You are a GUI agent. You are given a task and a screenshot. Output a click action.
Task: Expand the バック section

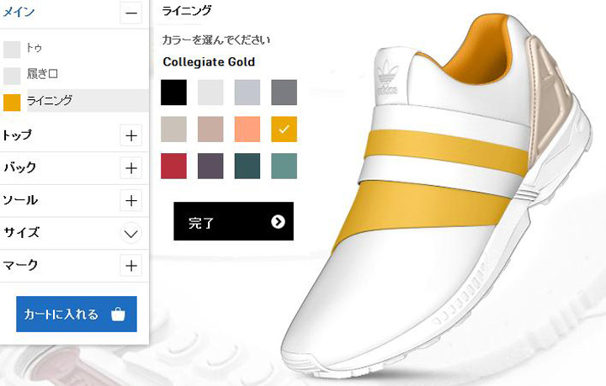point(130,168)
